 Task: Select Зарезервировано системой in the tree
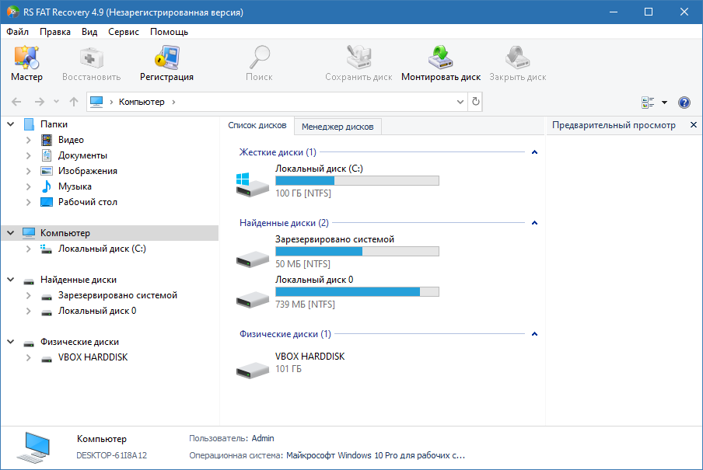pos(117,295)
